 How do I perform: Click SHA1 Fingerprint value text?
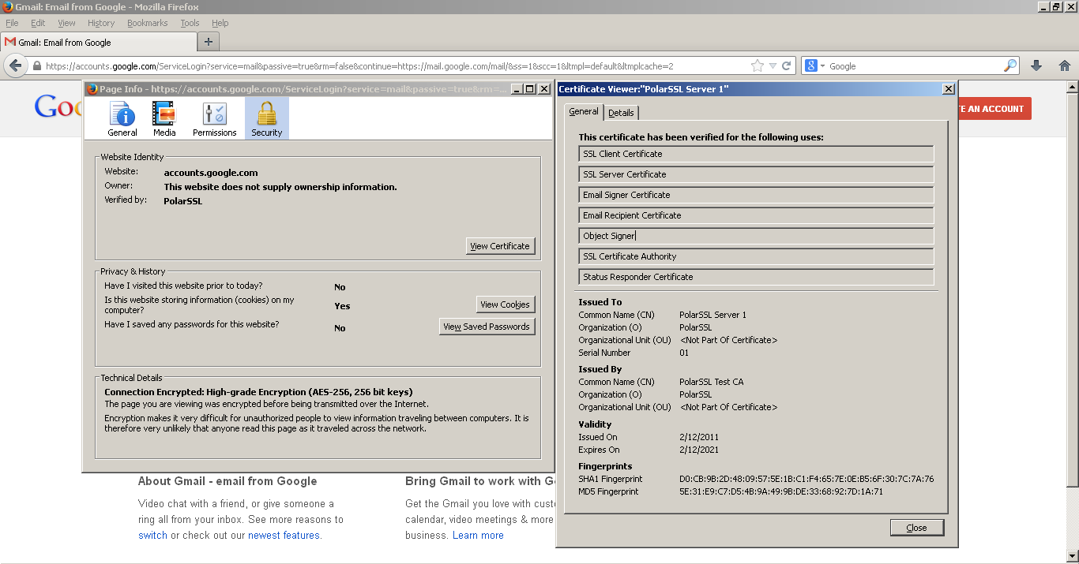(x=806, y=479)
